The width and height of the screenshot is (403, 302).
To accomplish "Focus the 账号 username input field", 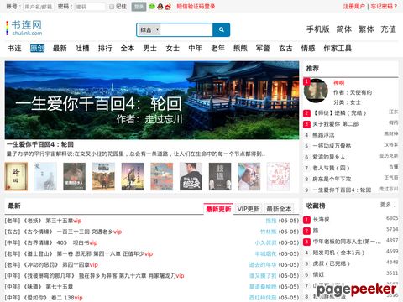I will pos(39,7).
